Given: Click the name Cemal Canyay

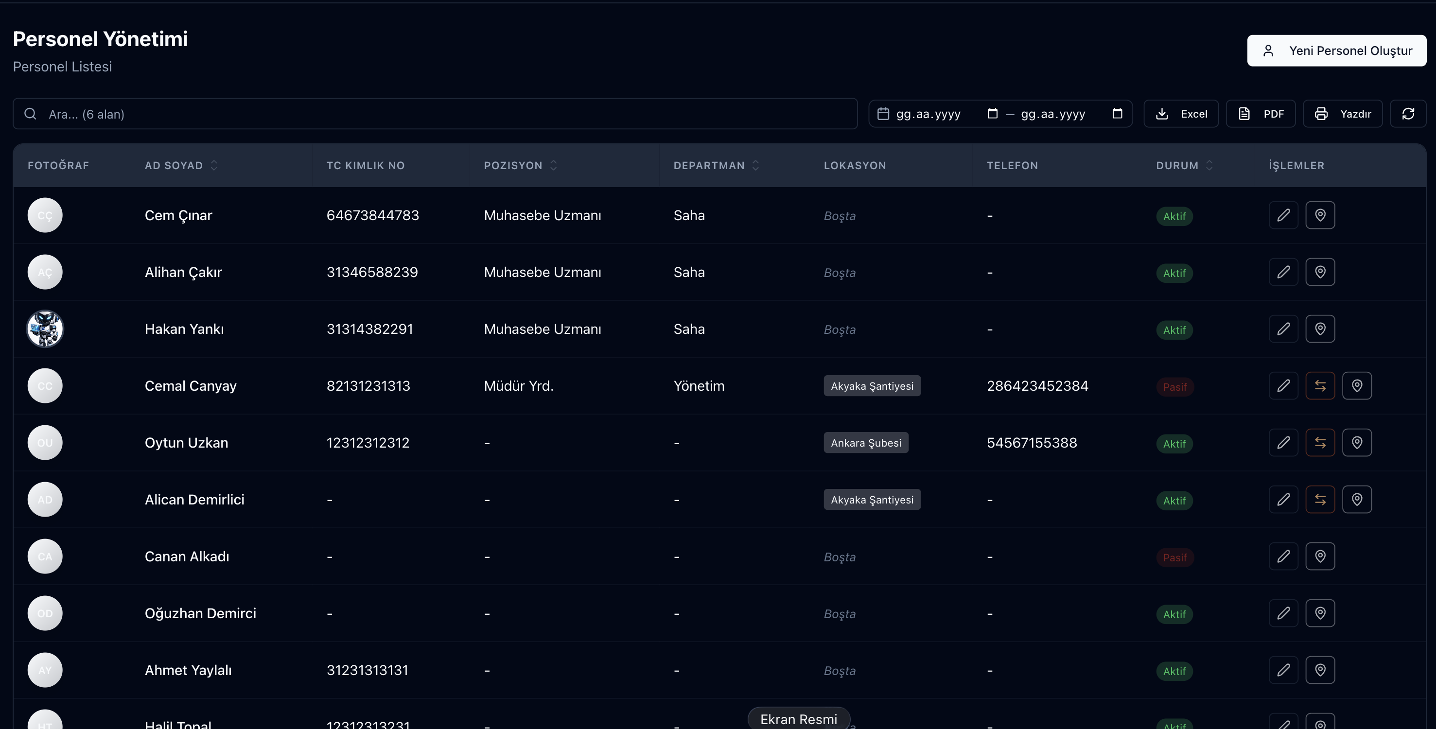Looking at the screenshot, I should pos(191,386).
